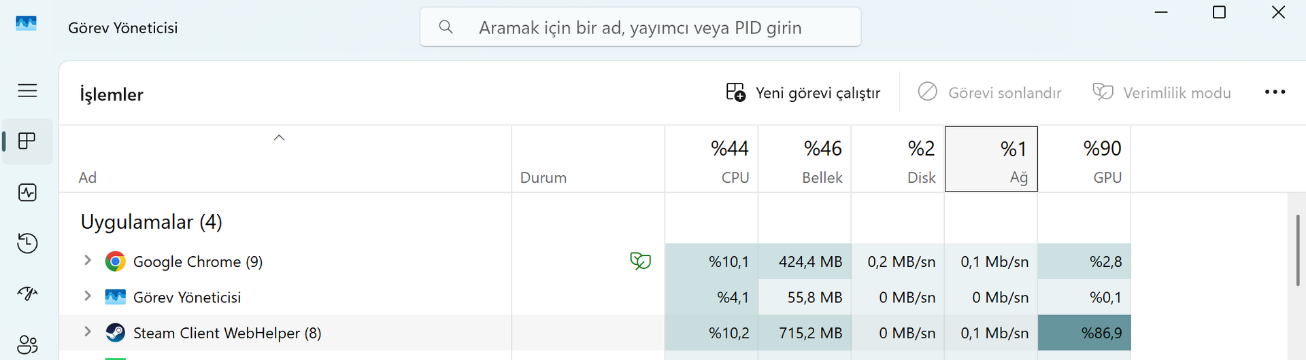The image size is (1306, 360).
Task: Open the App history sidebar icon
Action: 27,243
